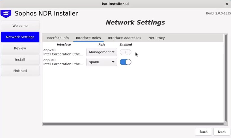Image resolution: width=231 pixels, height=138 pixels.
Task: Select the Network Settings step
Action: [x=20, y=37]
